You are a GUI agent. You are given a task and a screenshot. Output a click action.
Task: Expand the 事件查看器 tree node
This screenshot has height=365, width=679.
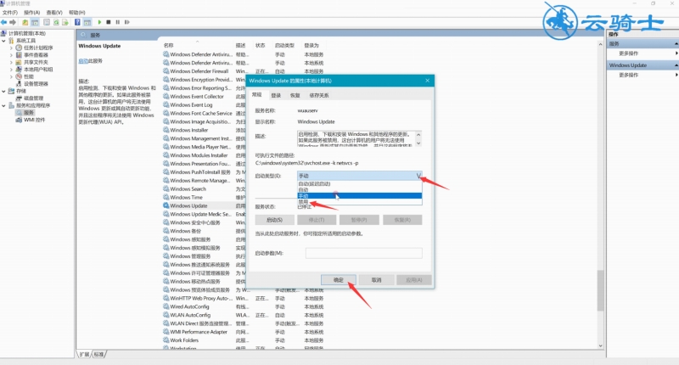point(11,55)
